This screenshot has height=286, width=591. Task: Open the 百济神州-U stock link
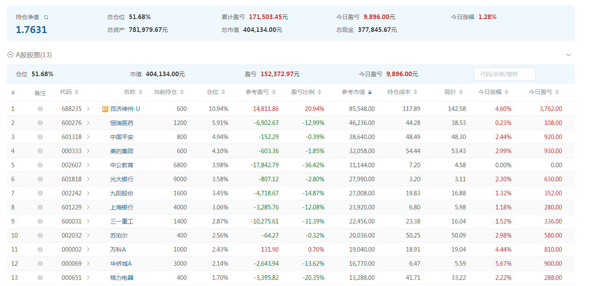(125, 109)
